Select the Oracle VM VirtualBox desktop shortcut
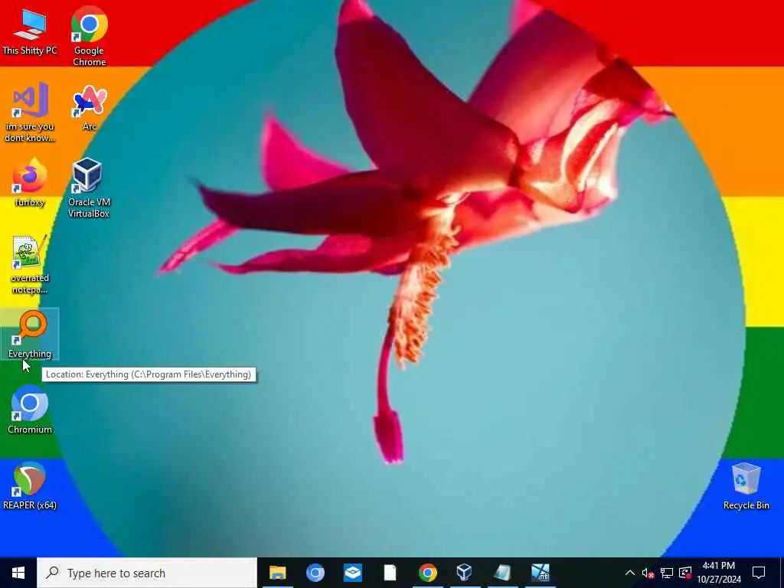The width and height of the screenshot is (784, 588). [89, 188]
